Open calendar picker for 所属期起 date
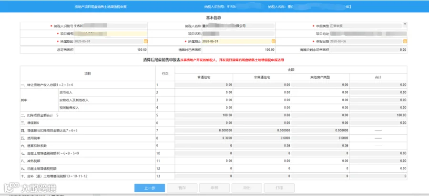 click(145, 41)
